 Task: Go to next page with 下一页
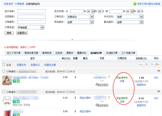point(155,65)
